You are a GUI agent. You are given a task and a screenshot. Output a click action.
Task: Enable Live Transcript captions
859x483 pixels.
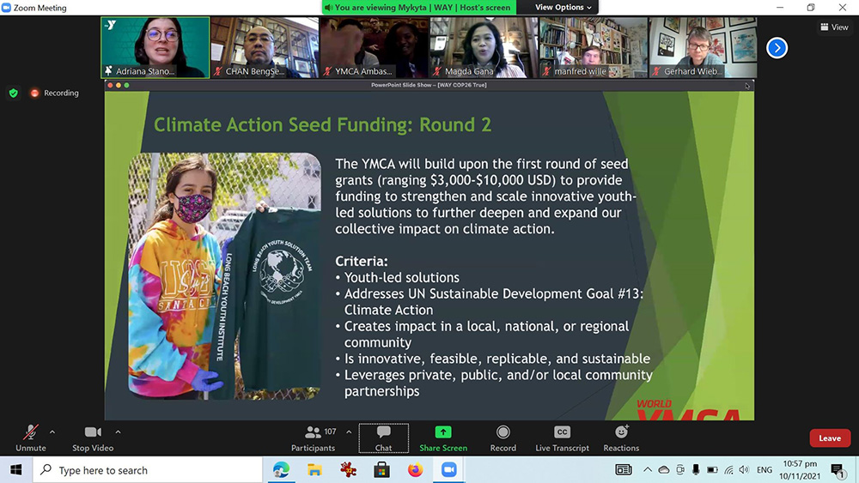tap(562, 438)
